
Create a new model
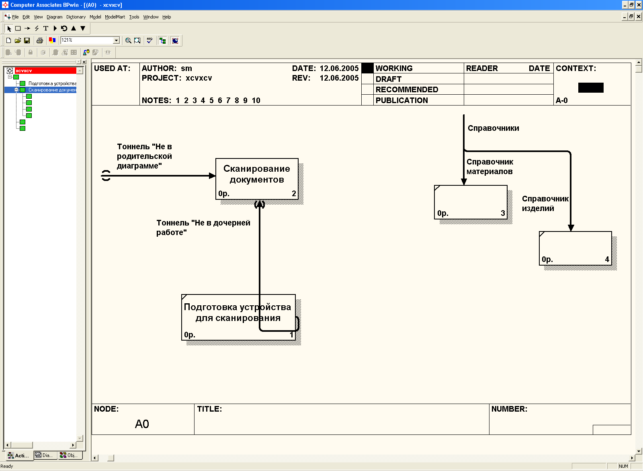9,41
